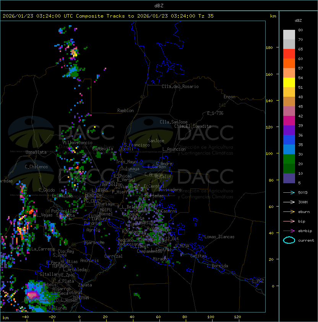Click the 'dBZ' heading above the color scale

298,21
